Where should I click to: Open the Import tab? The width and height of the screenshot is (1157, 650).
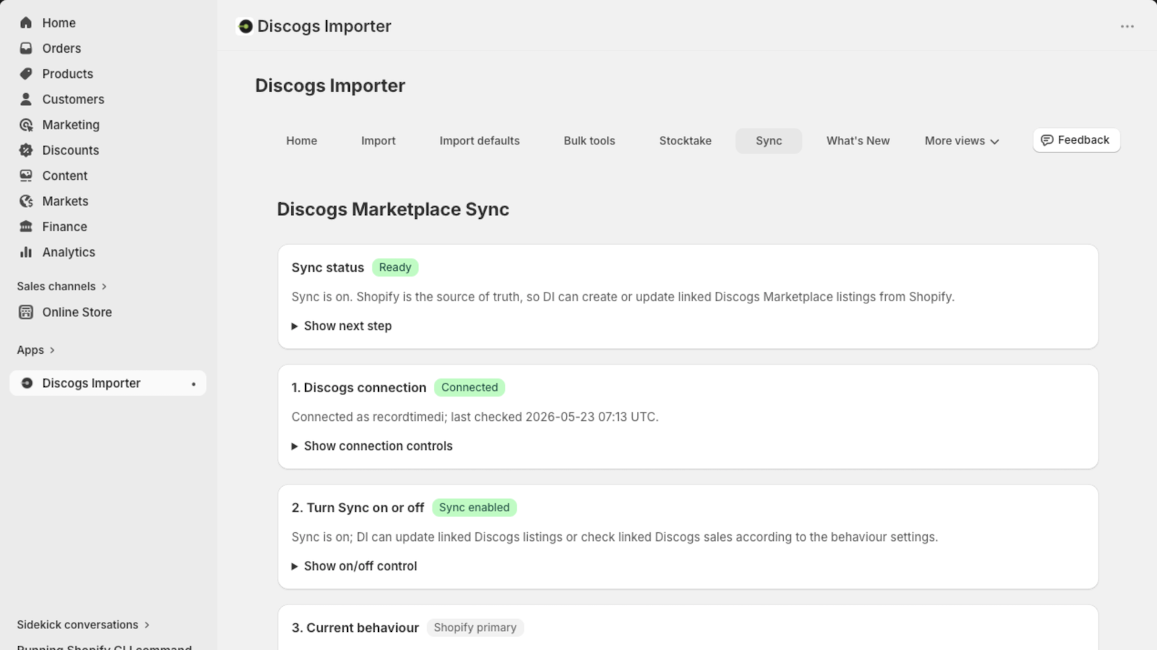click(378, 141)
